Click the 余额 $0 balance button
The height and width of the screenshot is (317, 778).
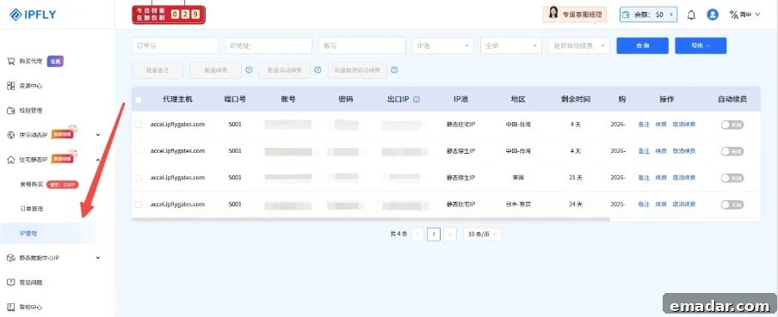(x=648, y=15)
